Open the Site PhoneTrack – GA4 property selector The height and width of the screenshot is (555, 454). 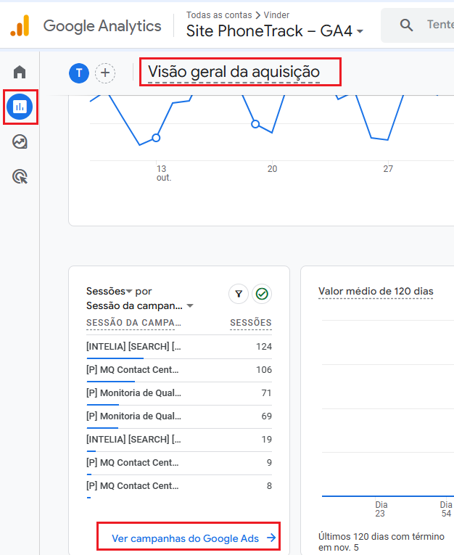pyautogui.click(x=275, y=31)
